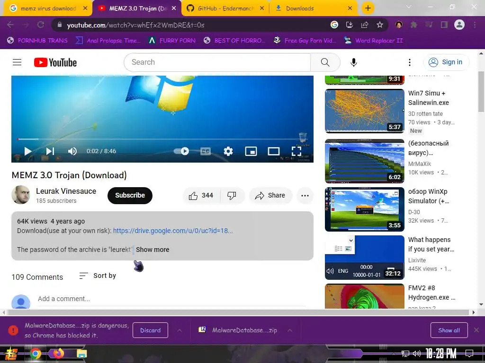Open tab search chevron in title bar
This screenshot has height=363, width=485.
click(x=409, y=7)
